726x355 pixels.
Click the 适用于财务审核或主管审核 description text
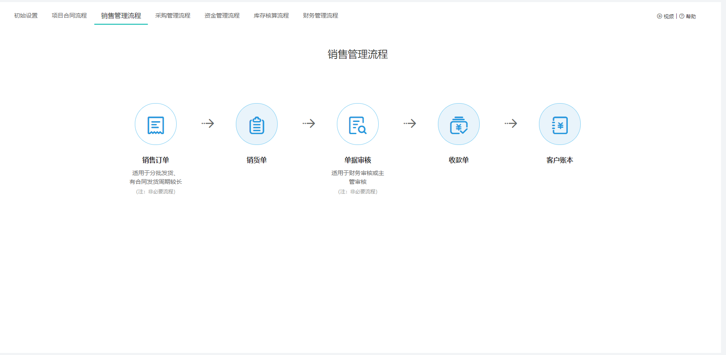(x=358, y=177)
